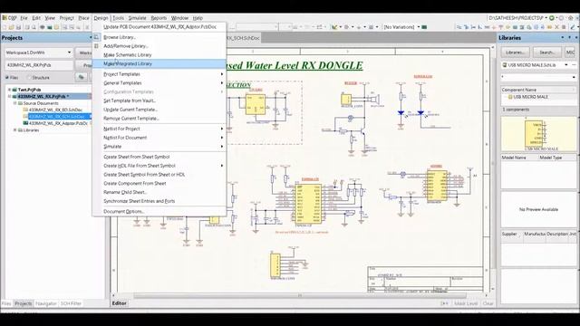Click the Component Name column header
This screenshot has height=326, width=580.
tap(538, 90)
